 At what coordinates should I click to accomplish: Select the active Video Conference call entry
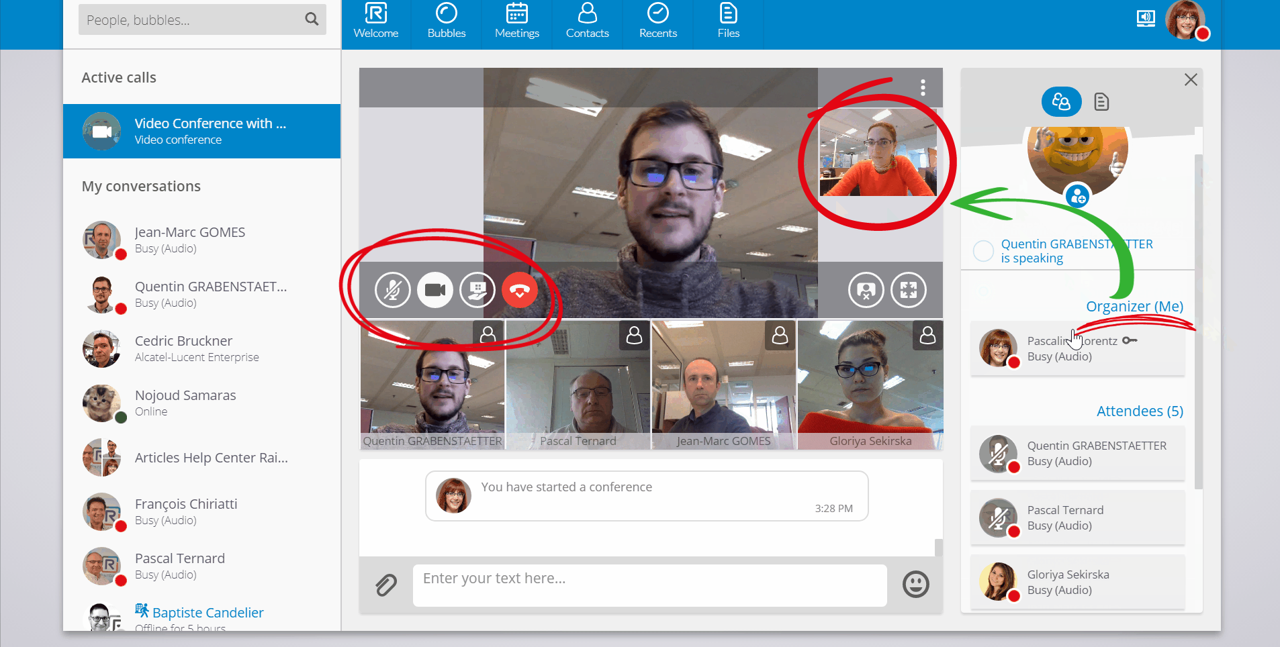click(201, 131)
